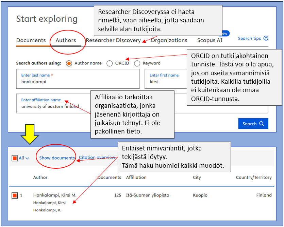
Task: Click the last name field with honkalampi
Action: click(78, 79)
